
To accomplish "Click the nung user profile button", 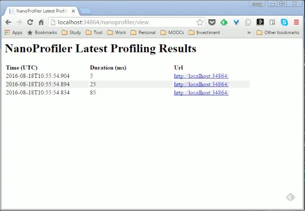I will [257, 4].
